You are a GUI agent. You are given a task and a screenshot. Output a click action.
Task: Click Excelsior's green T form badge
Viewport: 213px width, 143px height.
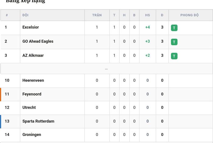tap(174, 28)
